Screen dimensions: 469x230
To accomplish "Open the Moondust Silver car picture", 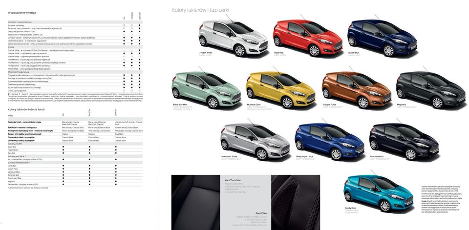I will coord(255,141).
